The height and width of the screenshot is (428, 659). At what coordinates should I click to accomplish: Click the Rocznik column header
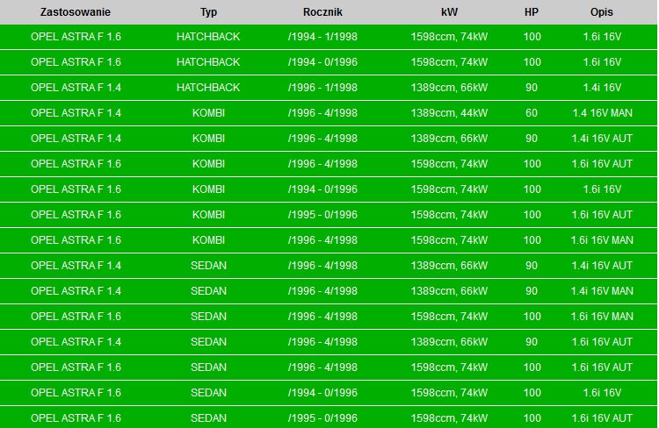click(x=322, y=12)
